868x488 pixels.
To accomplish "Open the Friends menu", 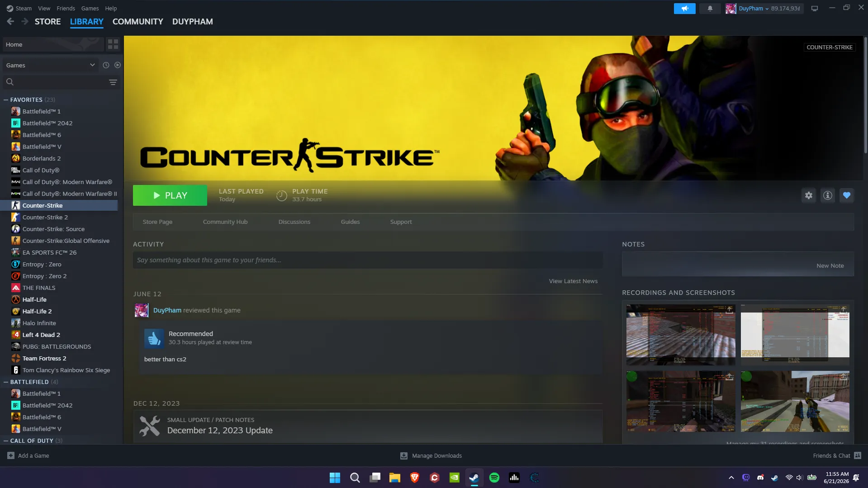I will pos(66,8).
